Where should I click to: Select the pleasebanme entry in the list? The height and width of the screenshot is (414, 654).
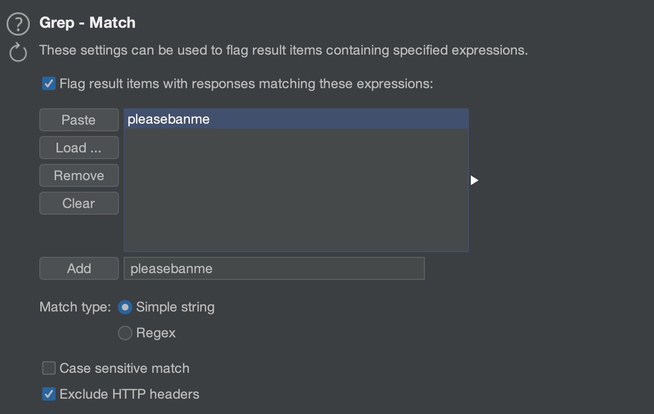click(x=296, y=119)
